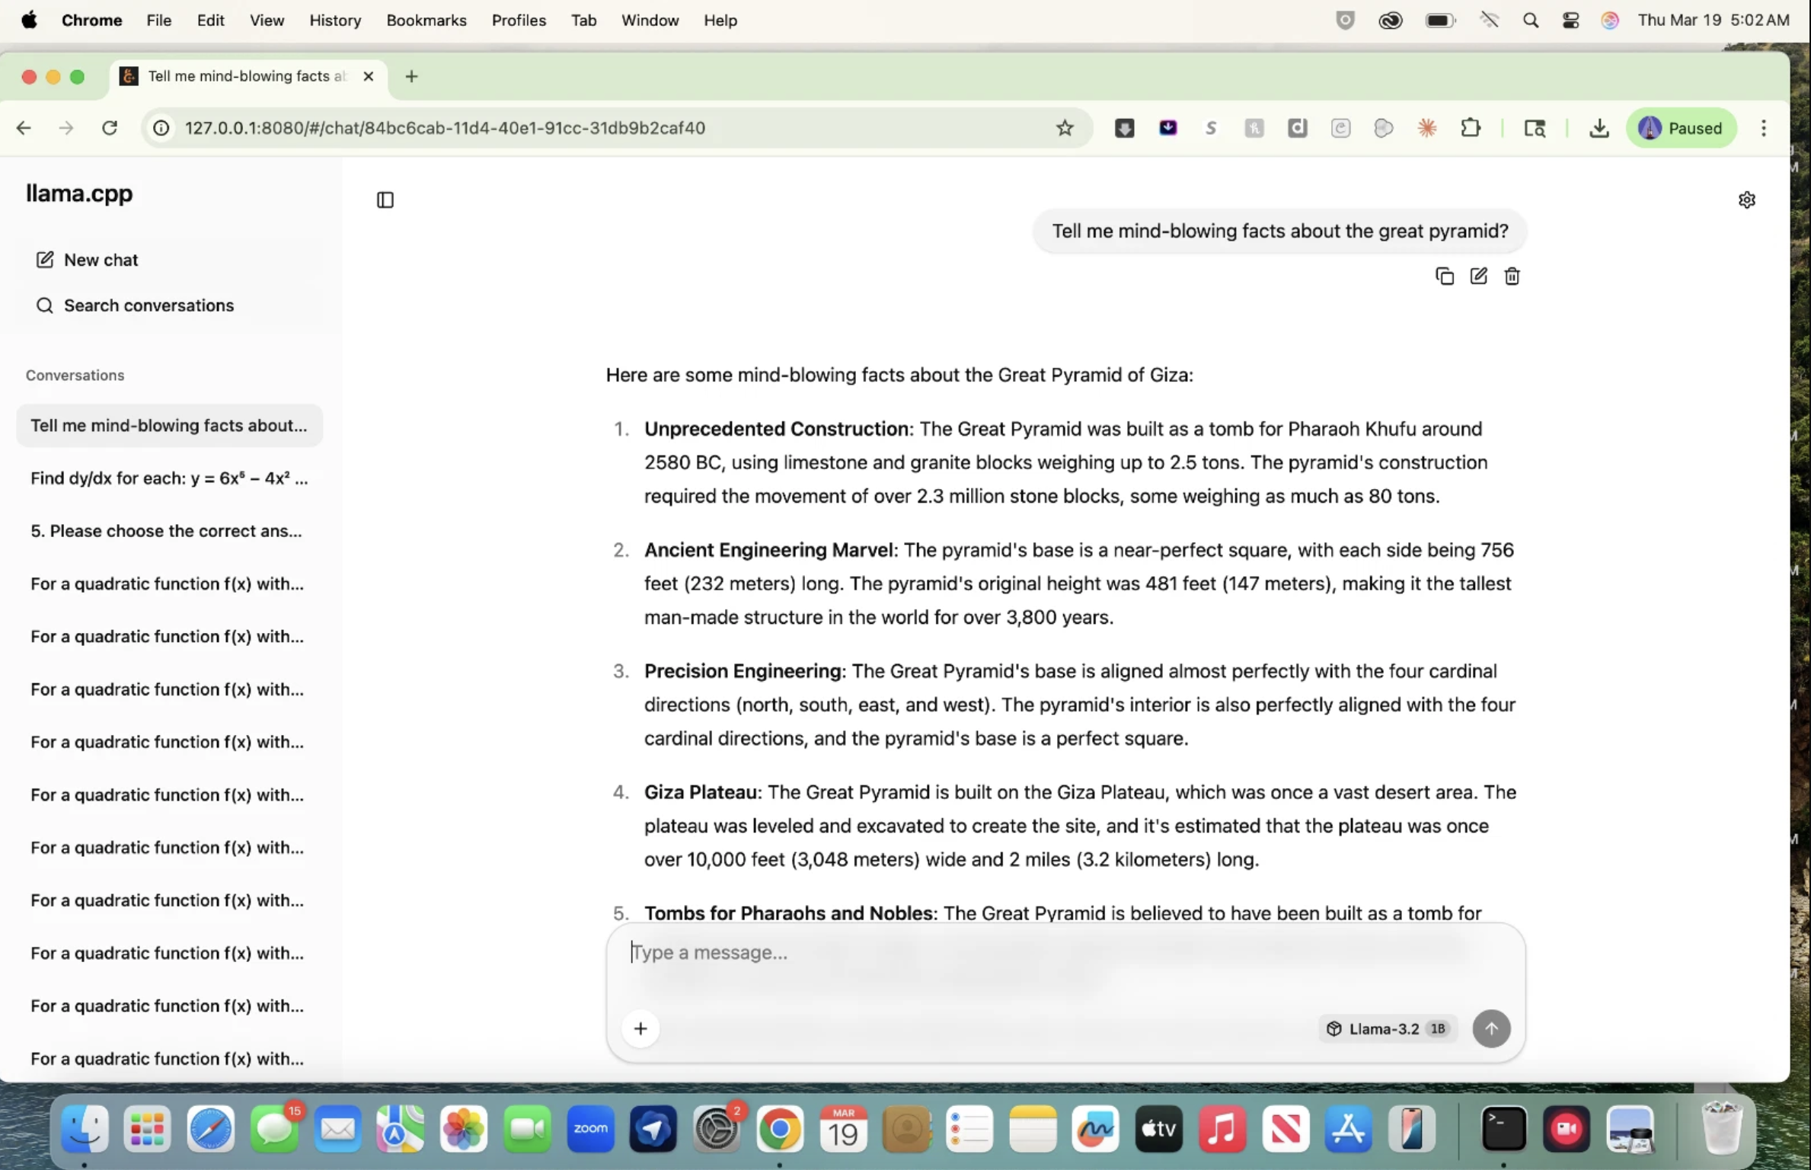Select the "Tell me mind-blowing facts" browser tab
This screenshot has width=1811, height=1170.
(248, 76)
